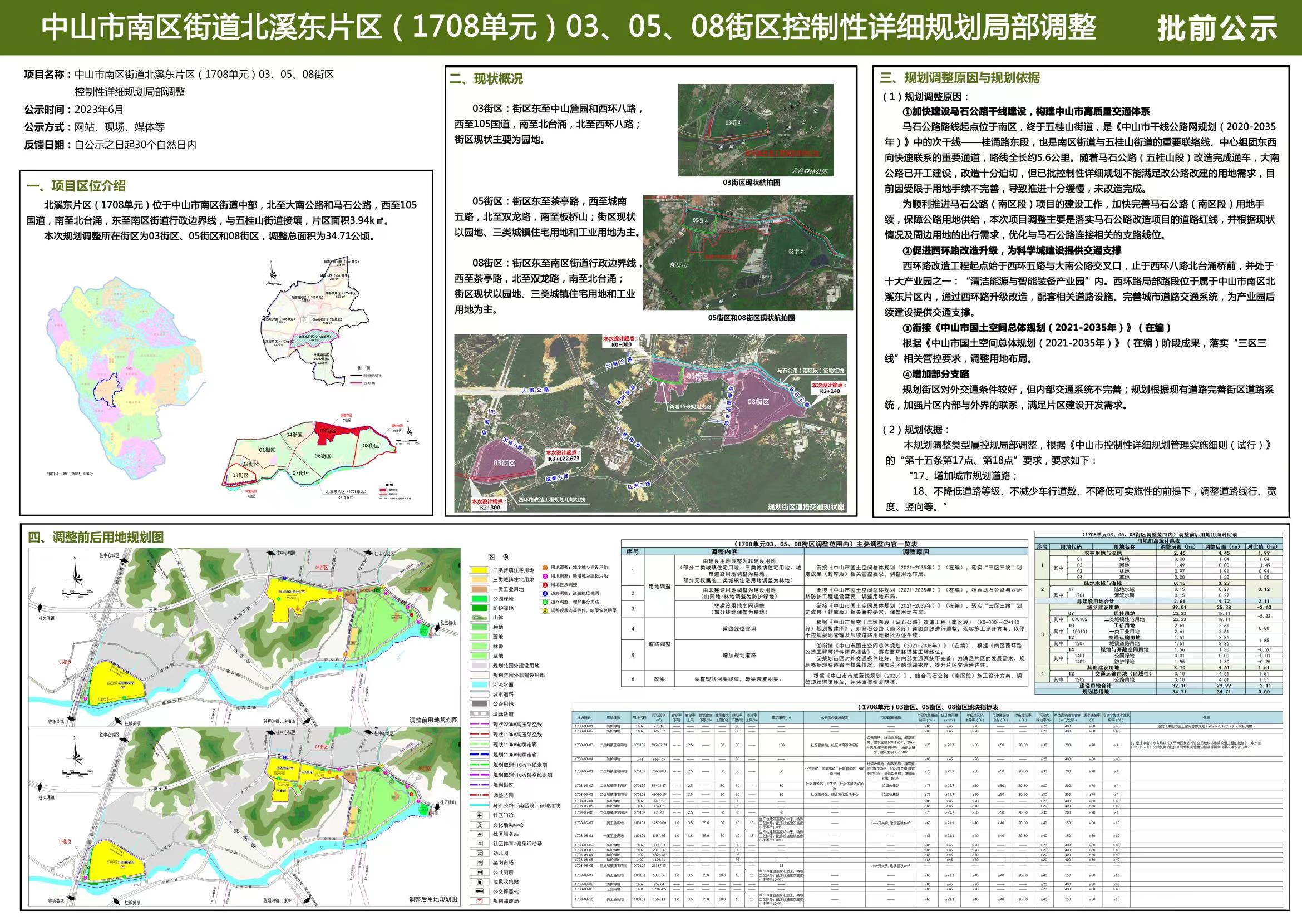Click the yellow 二类城镇住宅用地 swatch
Viewport: 1302px width, 921px height.
click(480, 569)
